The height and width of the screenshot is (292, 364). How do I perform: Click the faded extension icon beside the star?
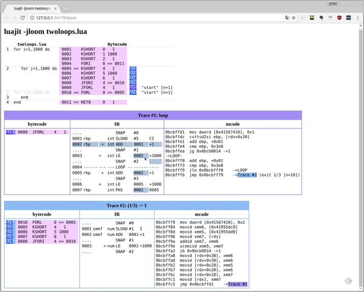pos(303,18)
